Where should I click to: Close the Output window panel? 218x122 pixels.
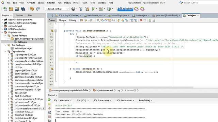57,95
